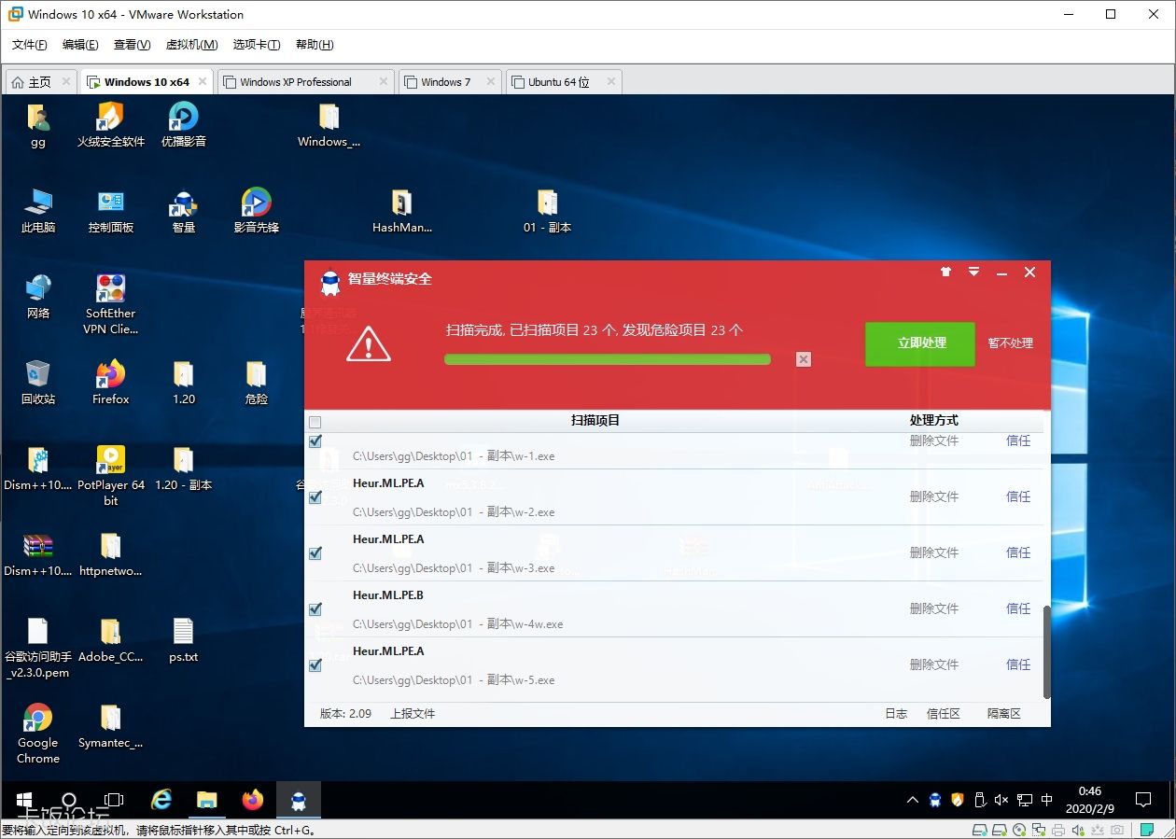The height and width of the screenshot is (839, 1176).
Task: Uncheck the checkbox for w-4w.exe
Action: tap(315, 609)
